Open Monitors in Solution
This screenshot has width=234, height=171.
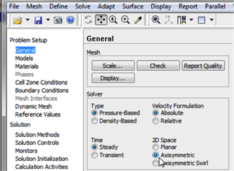[x=26, y=151]
